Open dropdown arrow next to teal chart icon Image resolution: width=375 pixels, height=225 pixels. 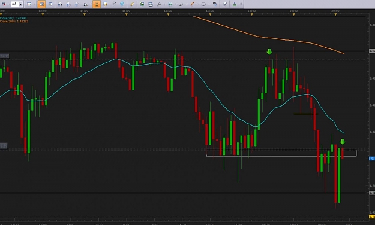(176, 4)
